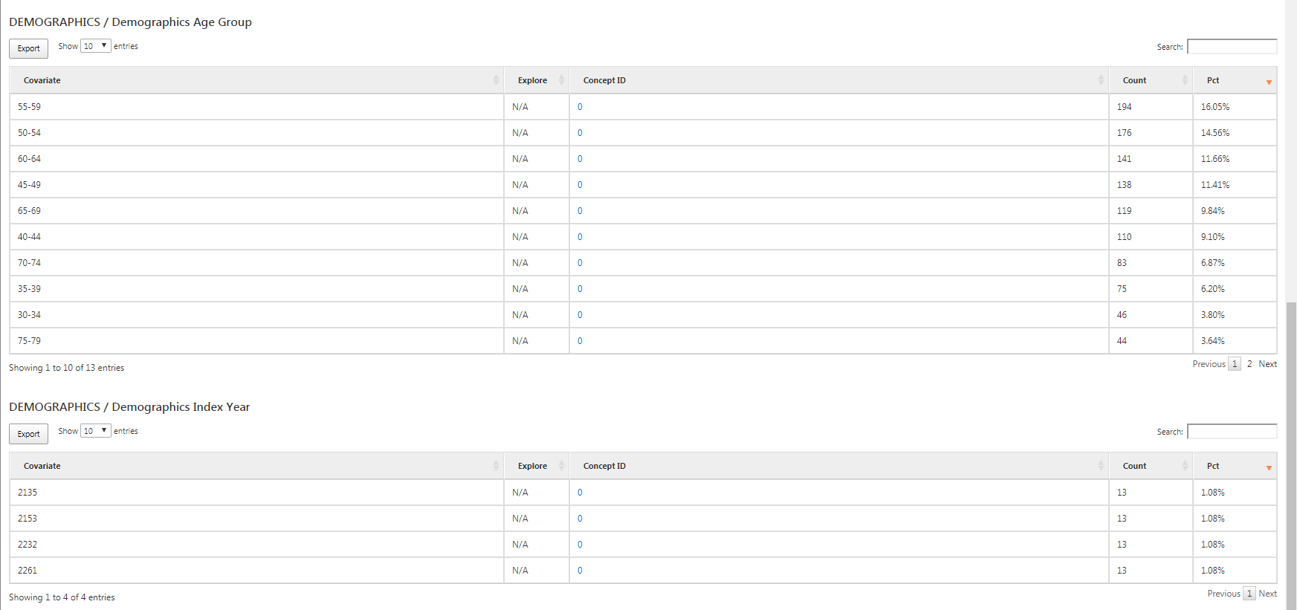Click the Demographics Age Group heading
This screenshot has height=610, width=1297.
pyautogui.click(x=130, y=22)
